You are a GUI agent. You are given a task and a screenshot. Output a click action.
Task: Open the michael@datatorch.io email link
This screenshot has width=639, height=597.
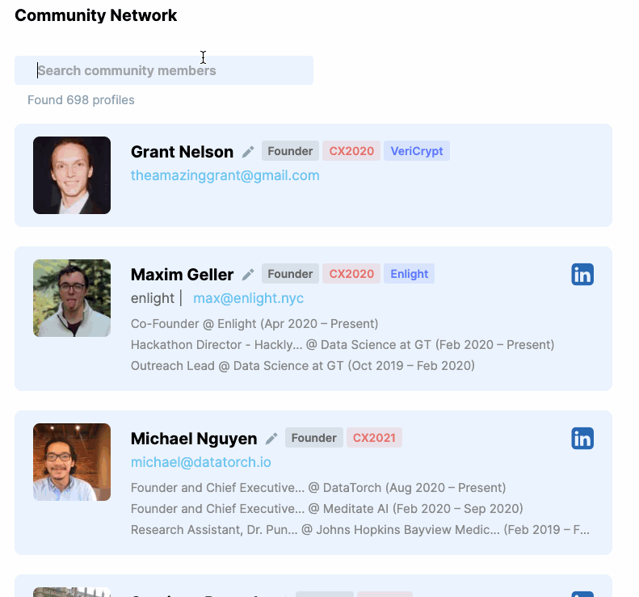click(201, 462)
